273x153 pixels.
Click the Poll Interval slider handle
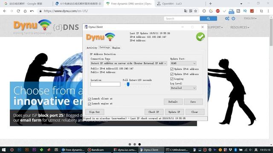pyautogui.click(x=128, y=84)
